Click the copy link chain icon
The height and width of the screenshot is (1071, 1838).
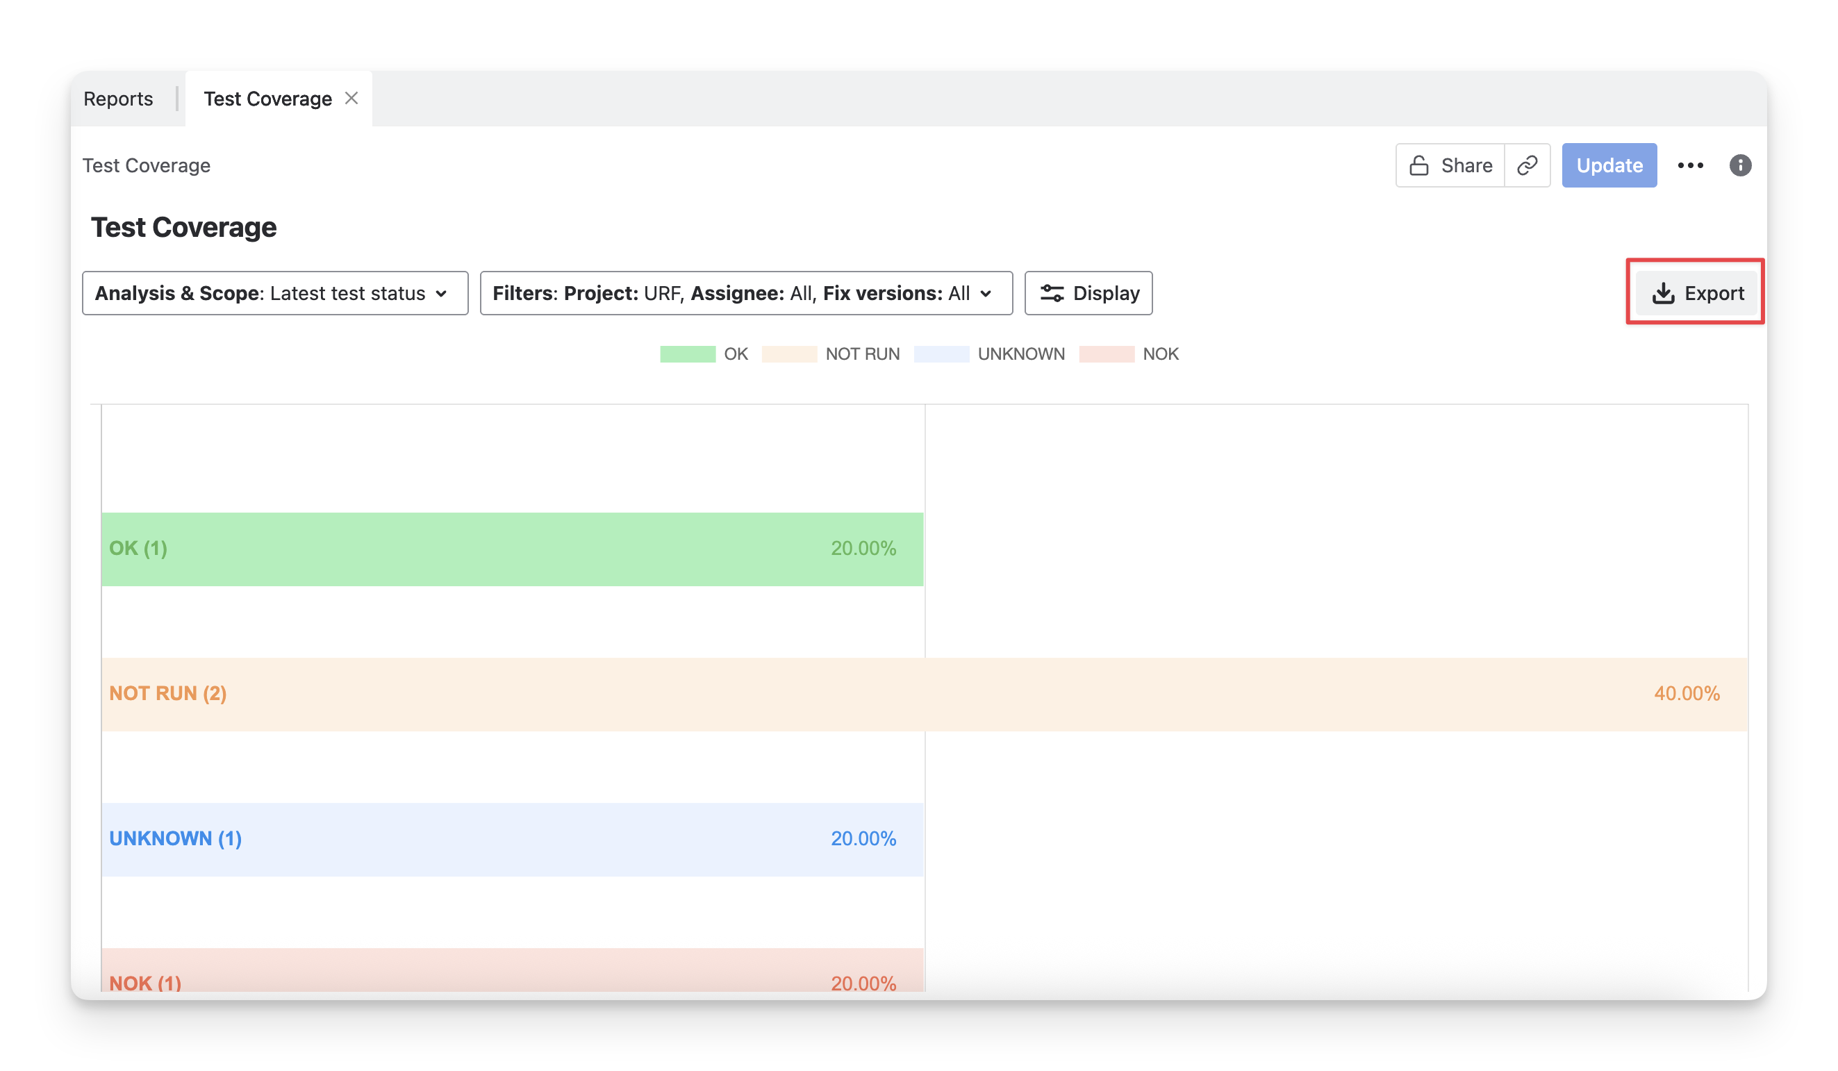[x=1527, y=165]
